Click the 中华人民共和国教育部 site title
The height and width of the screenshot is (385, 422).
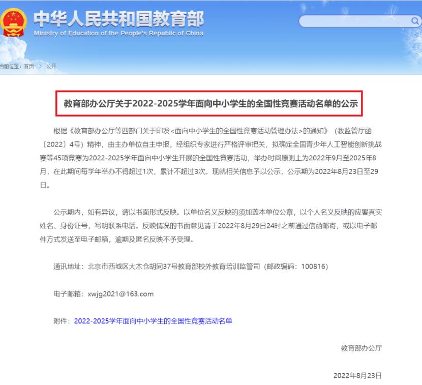(x=118, y=19)
